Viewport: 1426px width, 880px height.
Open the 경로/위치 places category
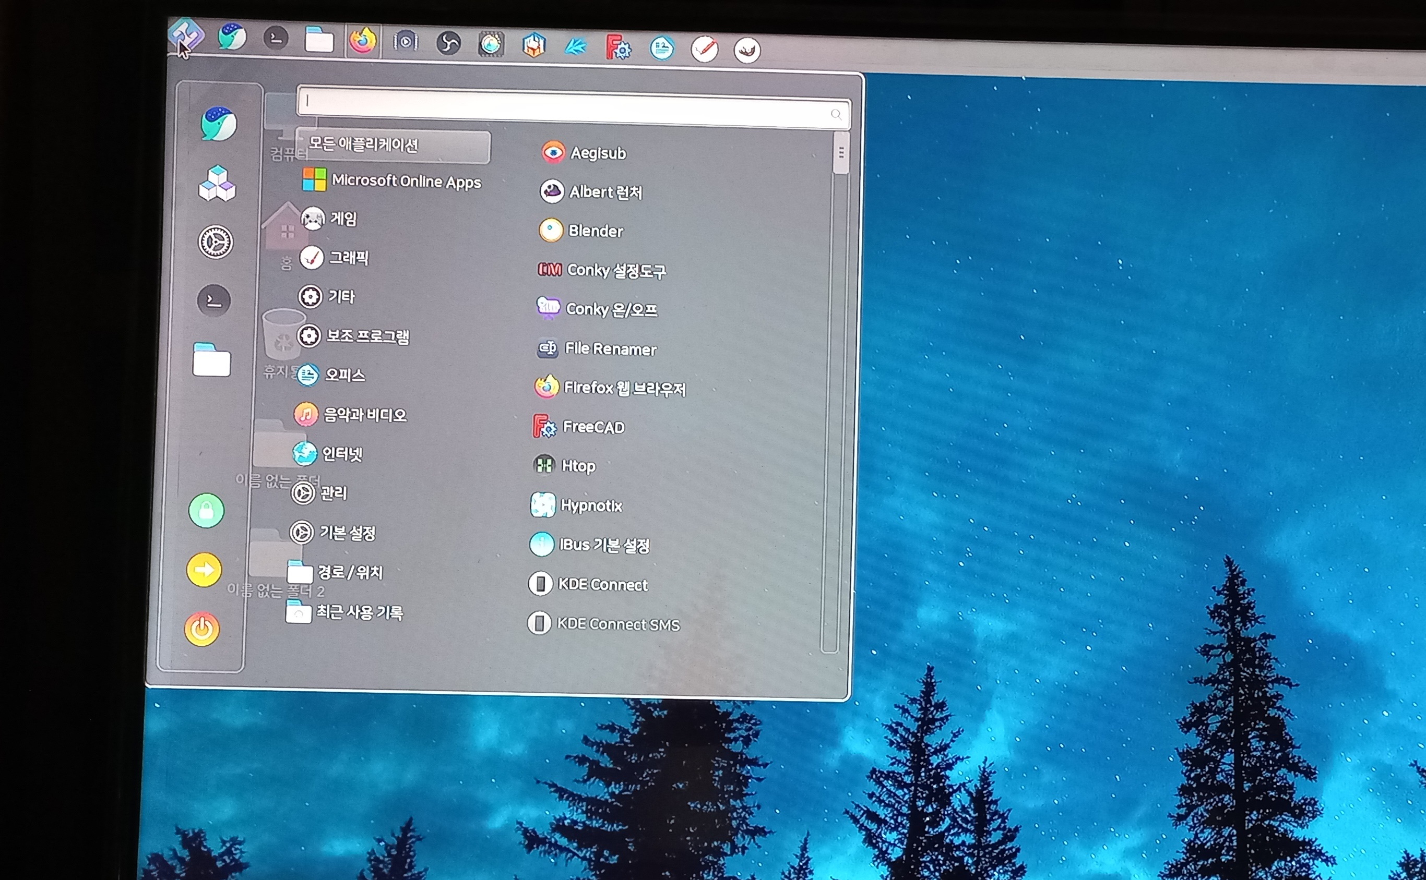[x=336, y=572]
